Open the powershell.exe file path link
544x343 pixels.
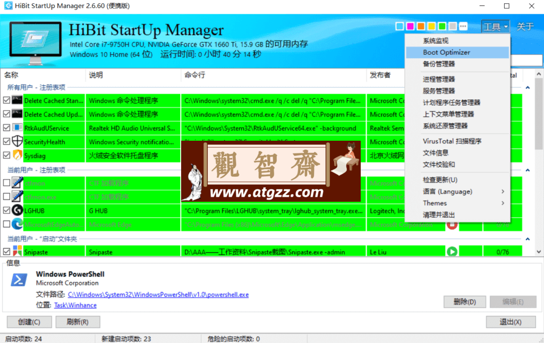click(158, 295)
